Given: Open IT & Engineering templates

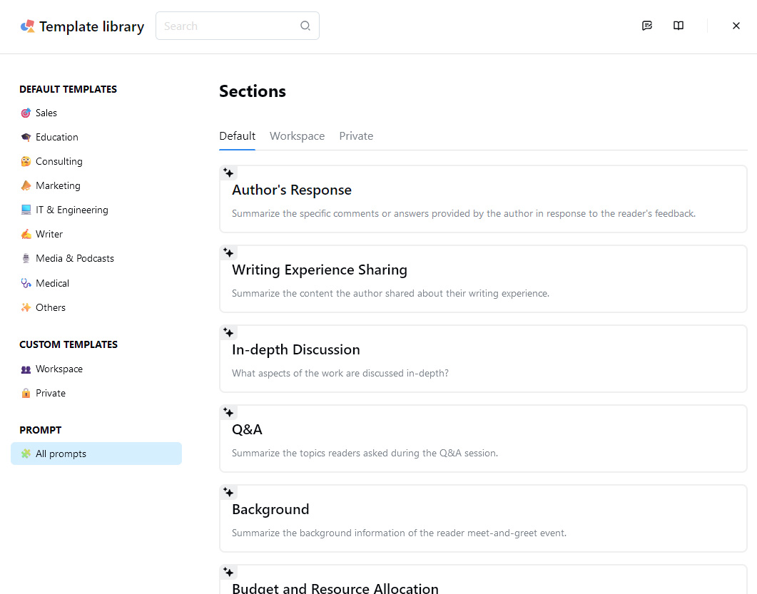Looking at the screenshot, I should (x=96, y=210).
